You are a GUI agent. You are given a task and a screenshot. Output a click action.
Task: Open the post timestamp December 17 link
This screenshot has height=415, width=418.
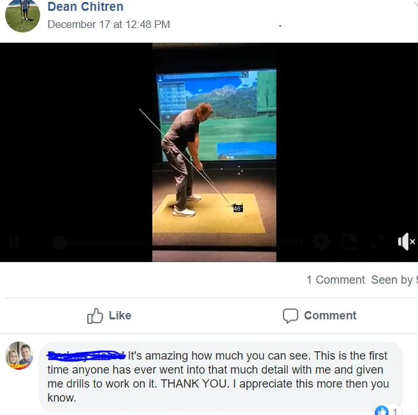[108, 24]
